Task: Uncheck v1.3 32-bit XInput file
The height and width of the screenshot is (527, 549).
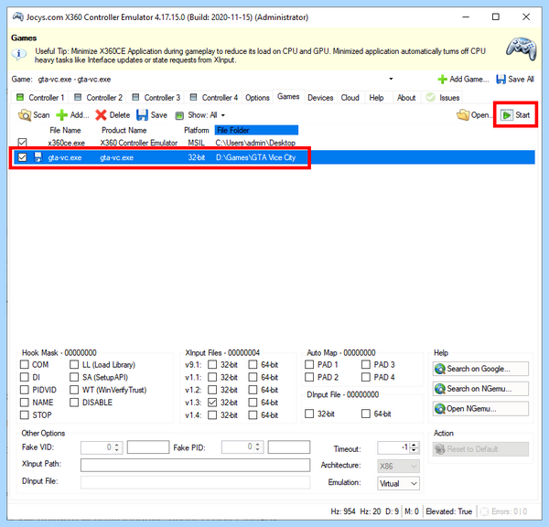Action: click(212, 403)
